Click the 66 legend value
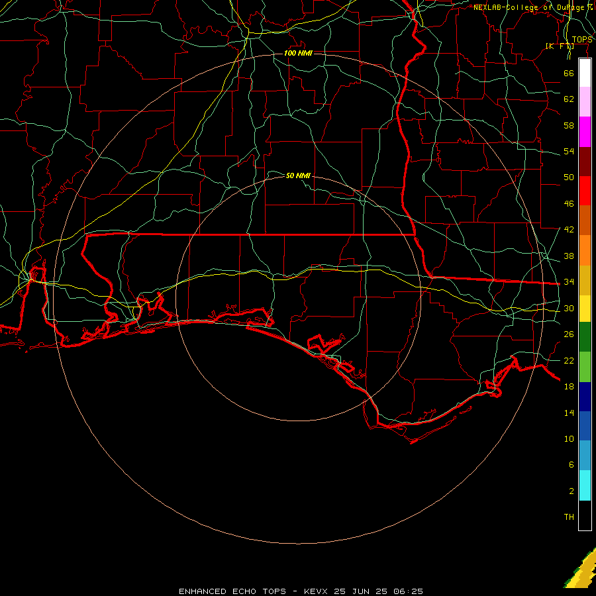The height and width of the screenshot is (596, 596). tap(569, 73)
